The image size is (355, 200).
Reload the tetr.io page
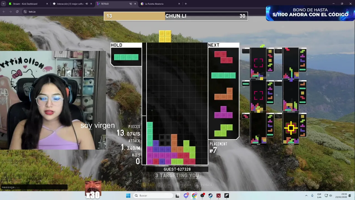click(x=17, y=12)
